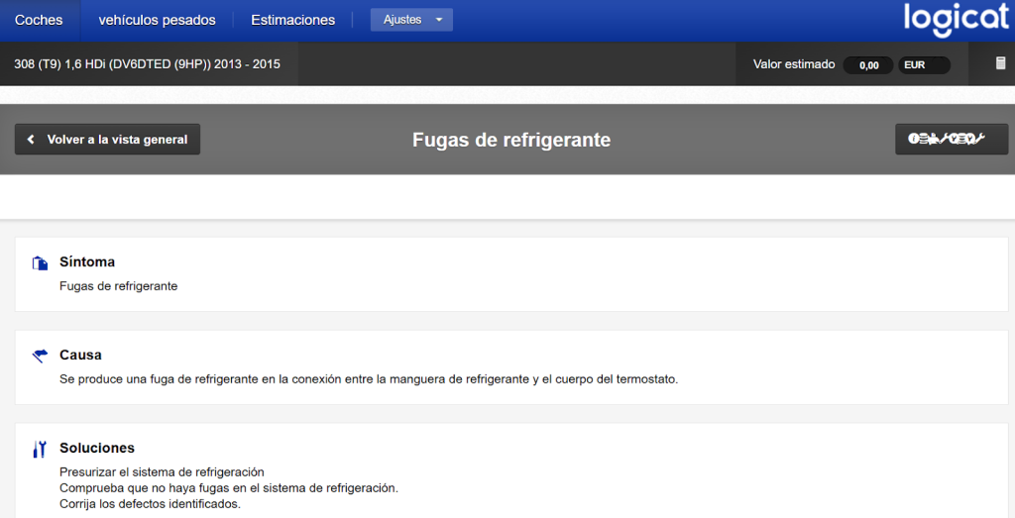This screenshot has height=518, width=1015.
Task: Click the cause description about termostato
Action: 369,379
